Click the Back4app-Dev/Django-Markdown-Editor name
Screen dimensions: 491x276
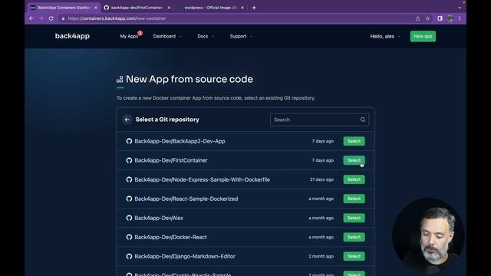(x=185, y=256)
